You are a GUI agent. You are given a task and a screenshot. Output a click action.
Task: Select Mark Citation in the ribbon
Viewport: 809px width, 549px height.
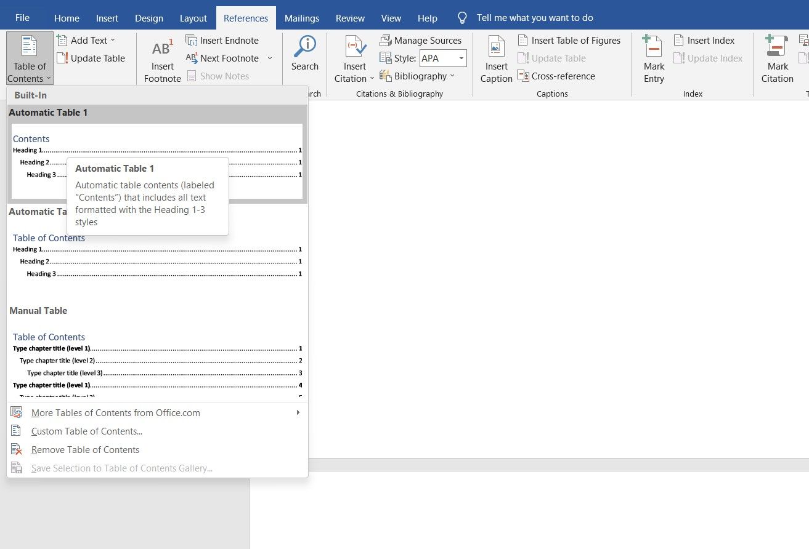click(x=776, y=58)
